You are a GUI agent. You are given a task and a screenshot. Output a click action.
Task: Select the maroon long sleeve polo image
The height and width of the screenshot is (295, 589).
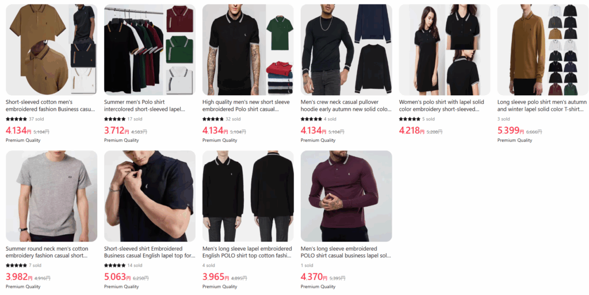coord(346,196)
